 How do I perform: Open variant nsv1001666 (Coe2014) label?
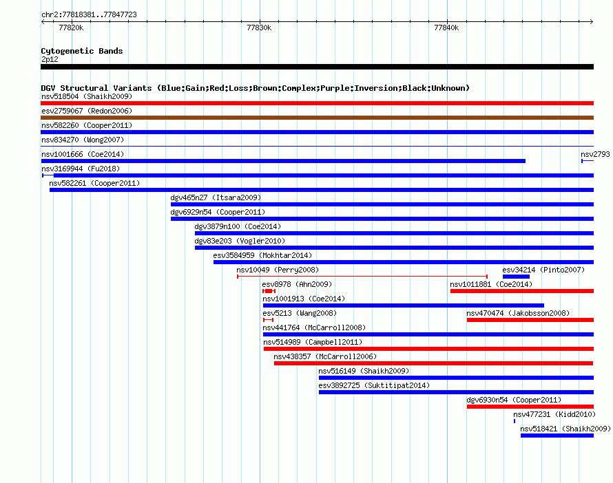83,154
